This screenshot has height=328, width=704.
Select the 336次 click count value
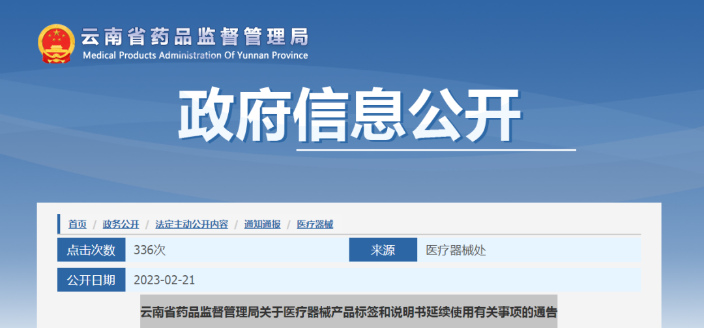pos(150,250)
